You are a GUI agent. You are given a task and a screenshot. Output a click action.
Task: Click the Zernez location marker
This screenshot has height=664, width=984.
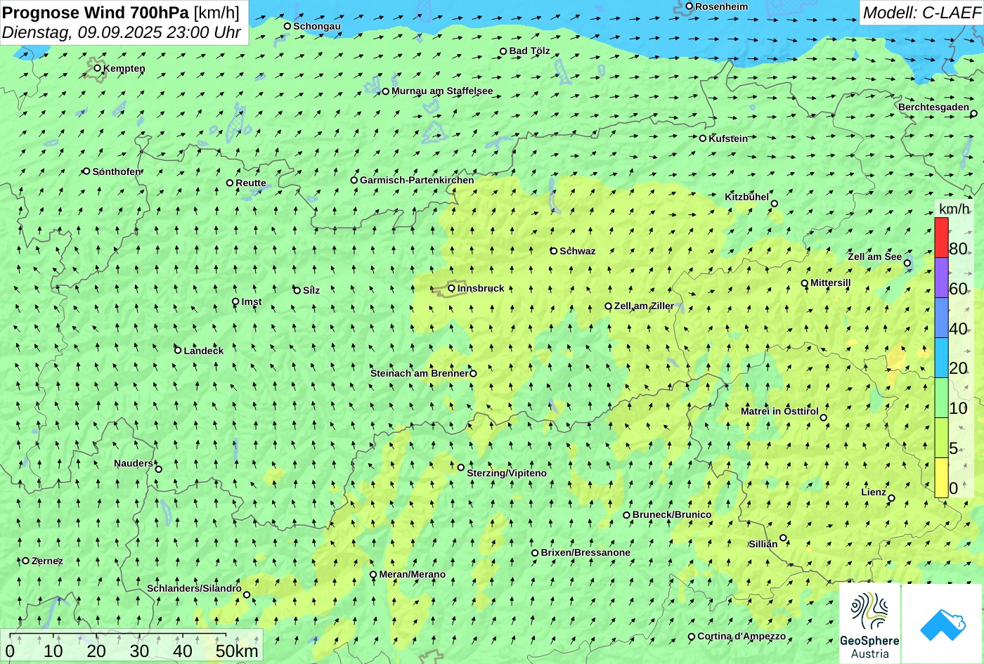coord(26,561)
